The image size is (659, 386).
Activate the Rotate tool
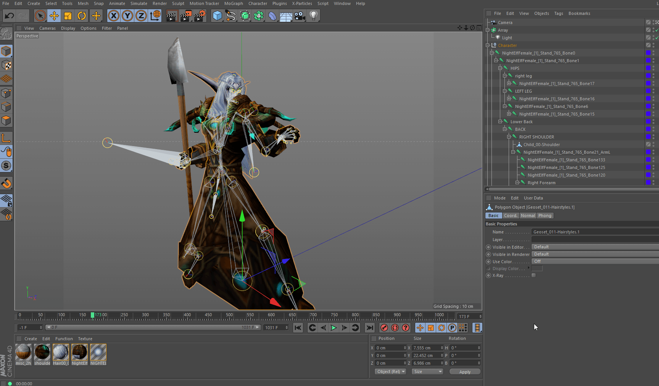(x=82, y=16)
